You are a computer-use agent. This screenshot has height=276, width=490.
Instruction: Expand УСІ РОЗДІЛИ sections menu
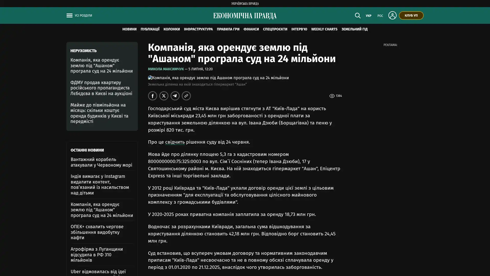(83, 16)
